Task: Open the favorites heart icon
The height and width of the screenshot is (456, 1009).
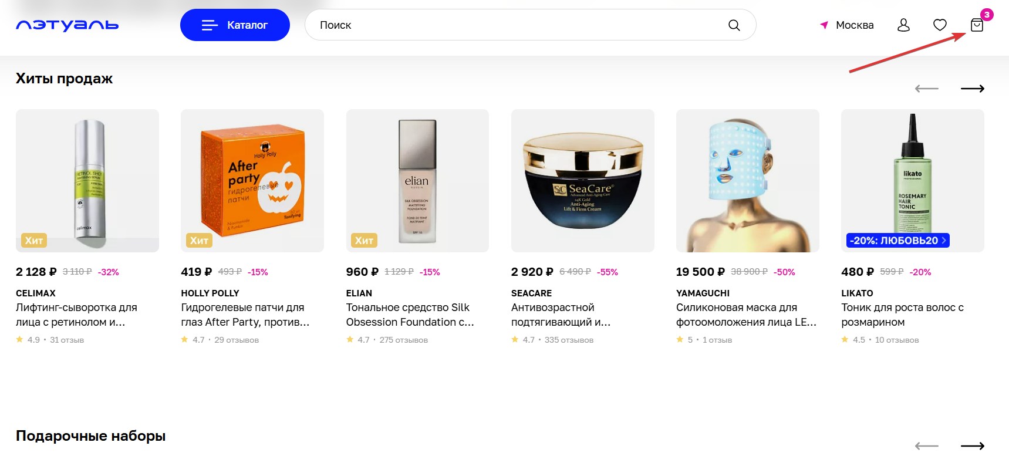Action: click(940, 25)
